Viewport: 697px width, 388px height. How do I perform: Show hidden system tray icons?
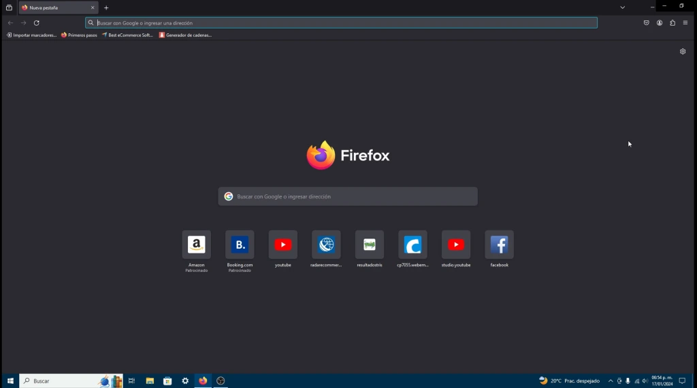(x=611, y=381)
